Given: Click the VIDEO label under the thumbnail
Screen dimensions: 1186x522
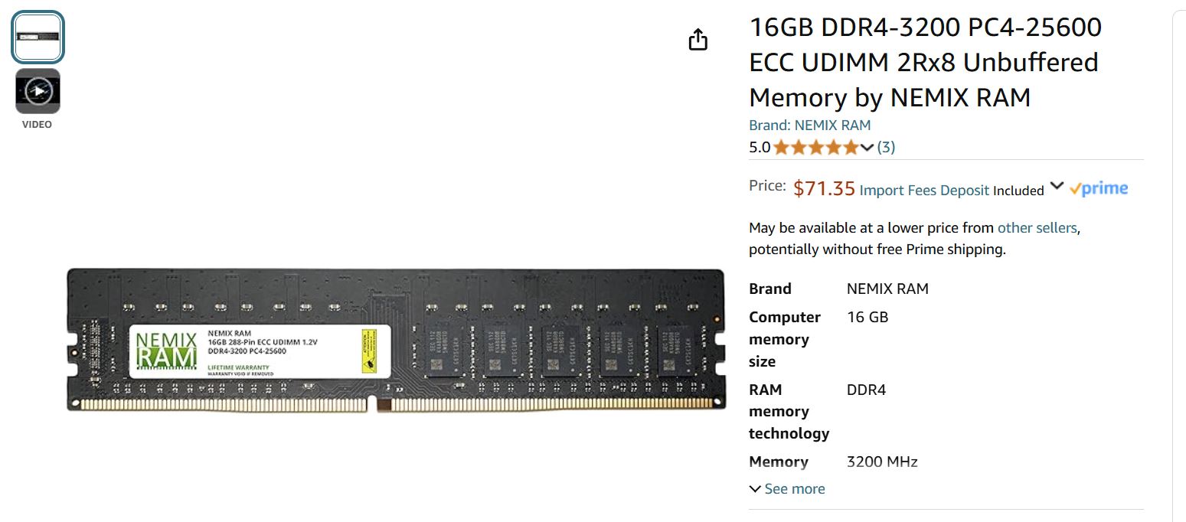Looking at the screenshot, I should coord(37,125).
